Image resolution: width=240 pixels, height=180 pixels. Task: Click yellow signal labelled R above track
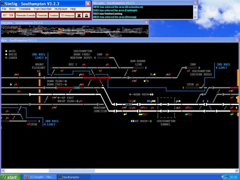coord(154,74)
